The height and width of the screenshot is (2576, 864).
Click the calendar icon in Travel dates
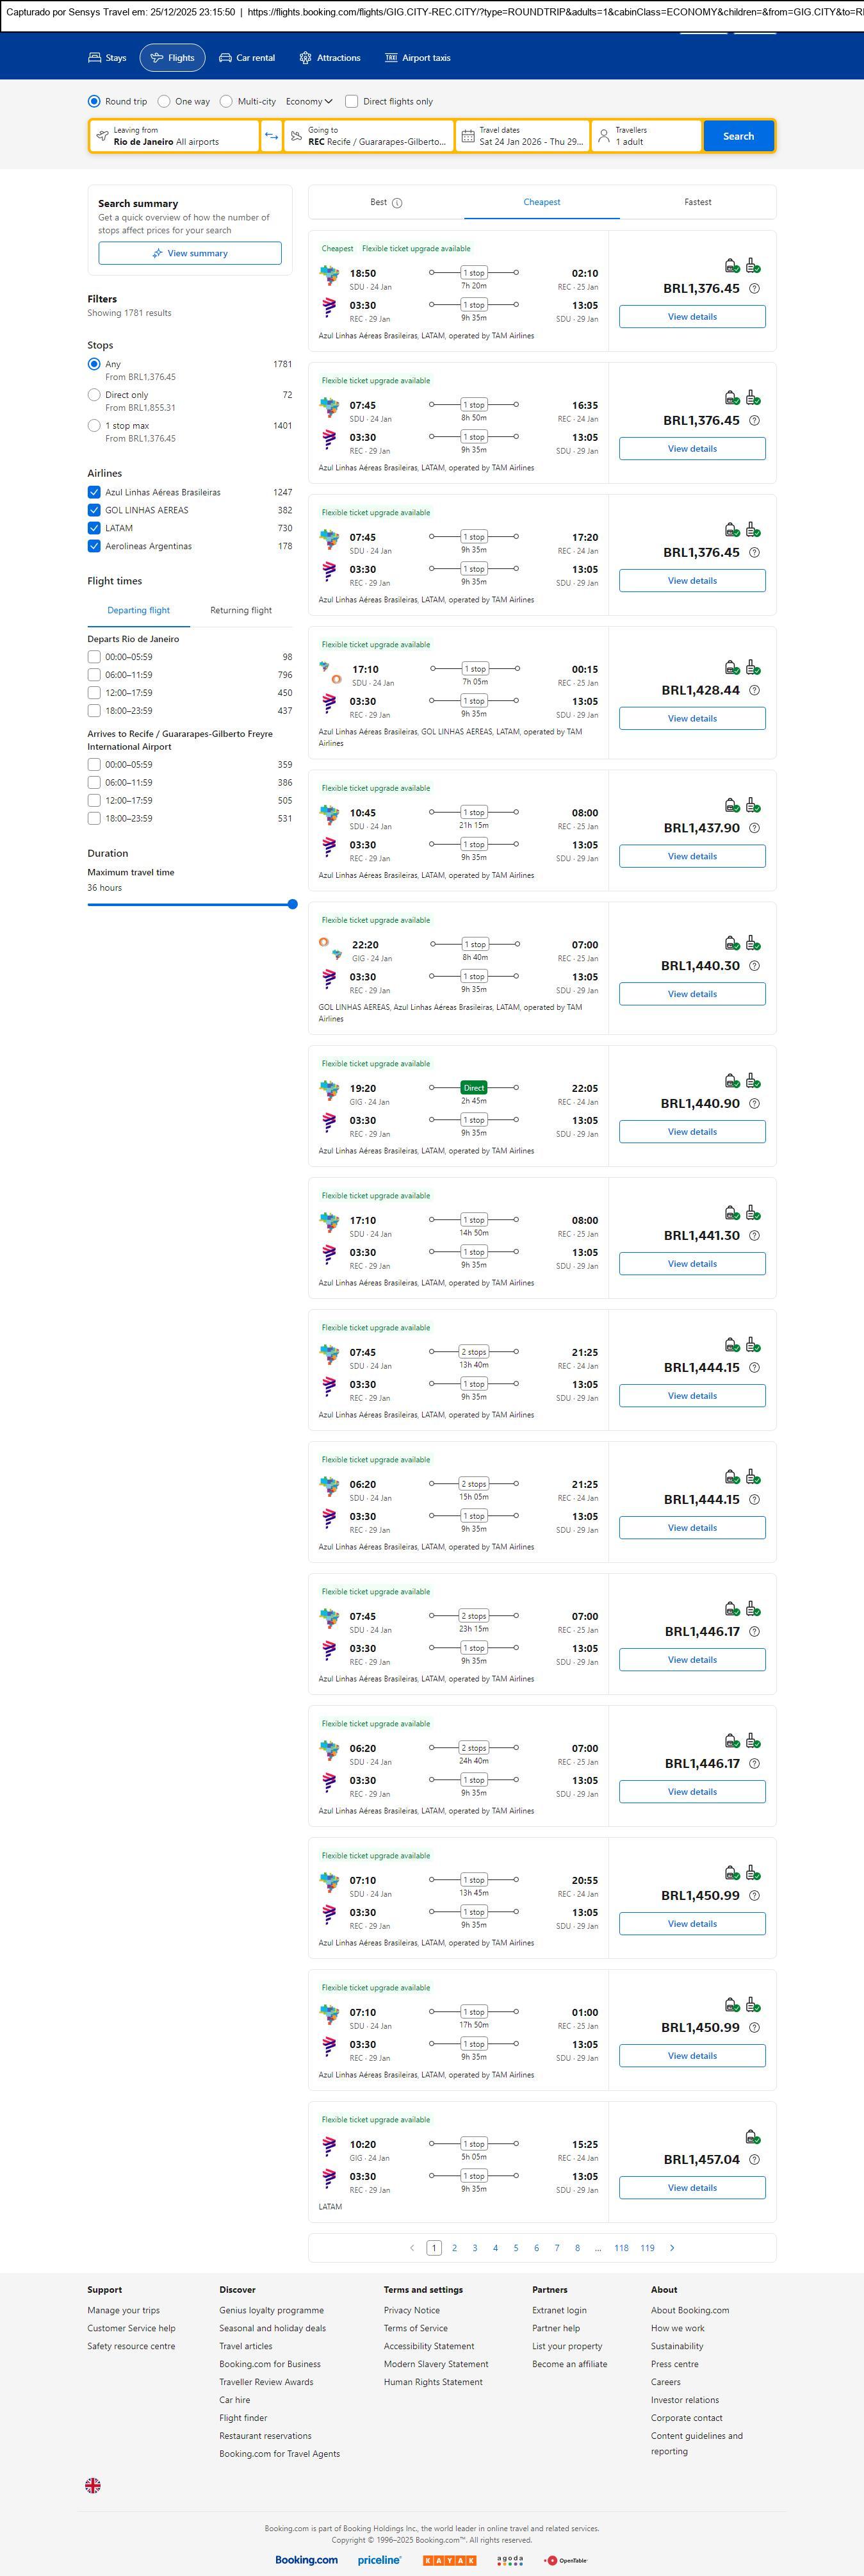pos(468,136)
